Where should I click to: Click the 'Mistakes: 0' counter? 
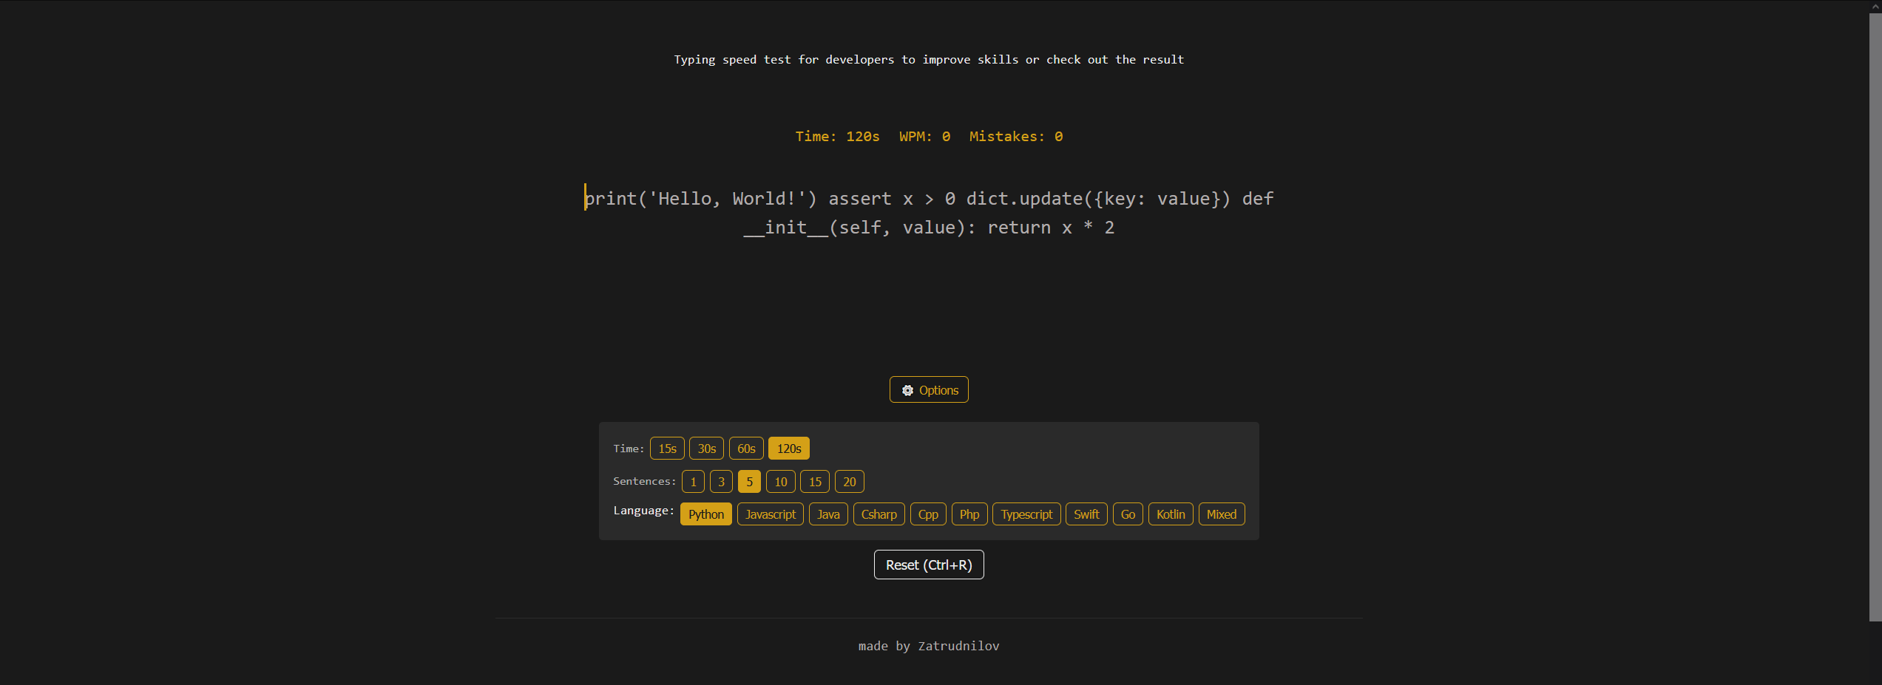click(1016, 137)
